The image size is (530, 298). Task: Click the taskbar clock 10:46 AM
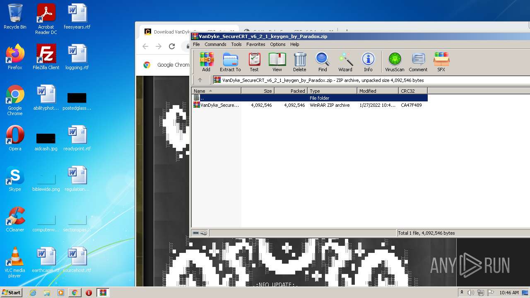coord(509,293)
